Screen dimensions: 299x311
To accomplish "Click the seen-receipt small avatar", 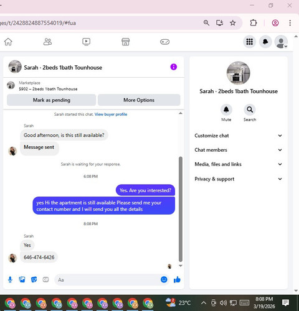I will (x=169, y=266).
